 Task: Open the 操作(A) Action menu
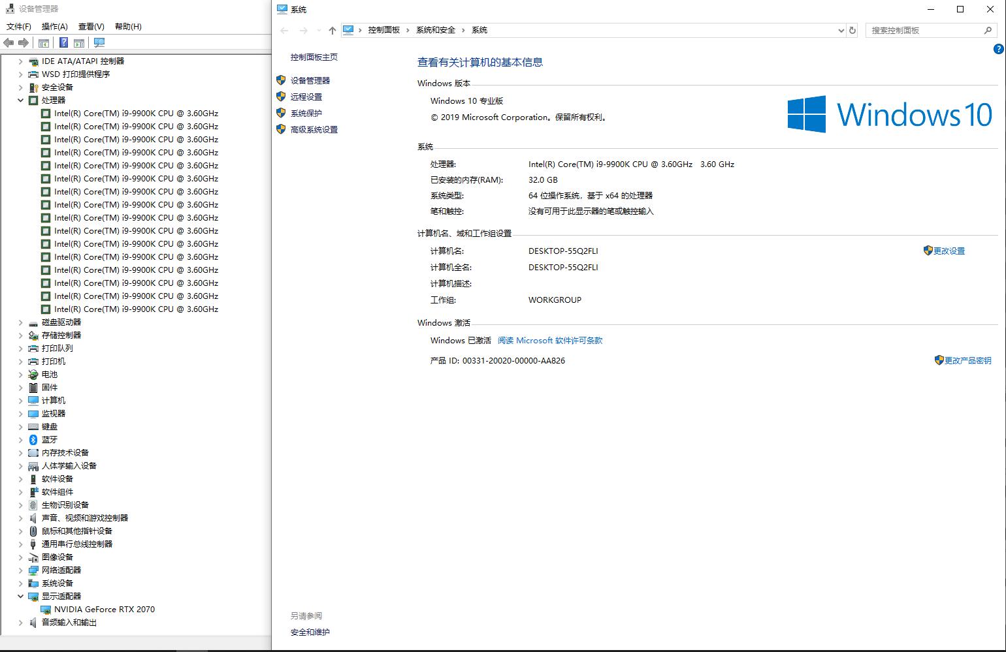coord(54,26)
